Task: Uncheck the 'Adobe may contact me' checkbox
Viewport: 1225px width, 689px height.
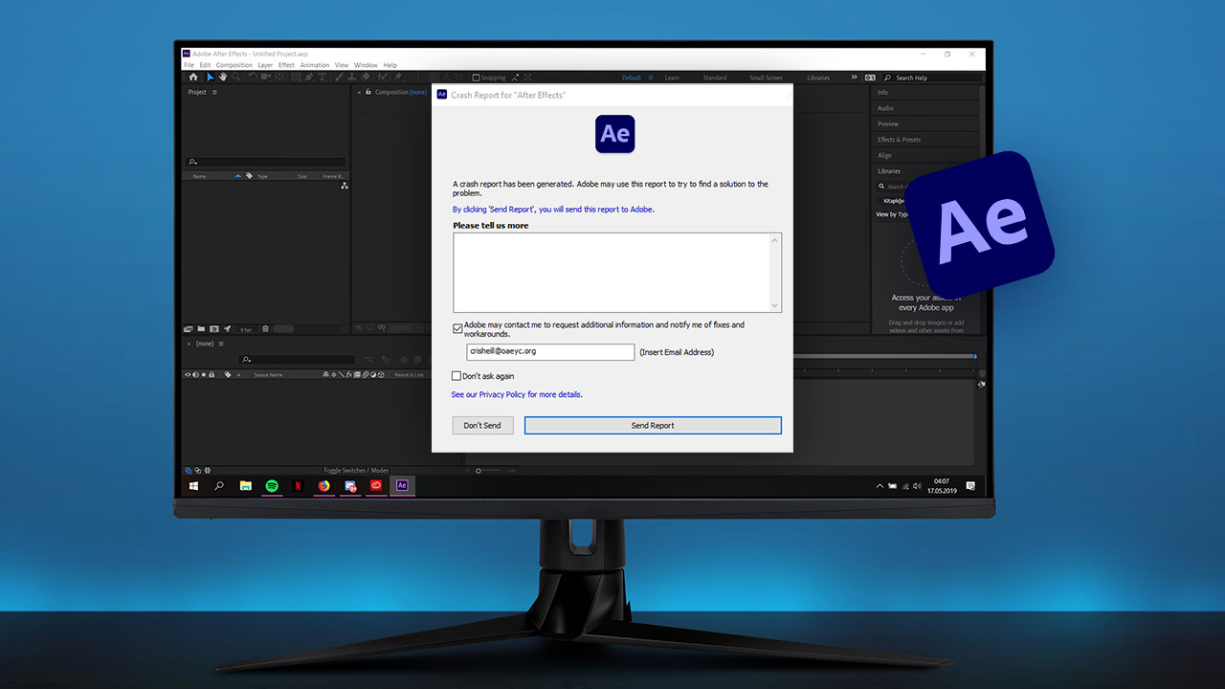Action: pyautogui.click(x=457, y=328)
